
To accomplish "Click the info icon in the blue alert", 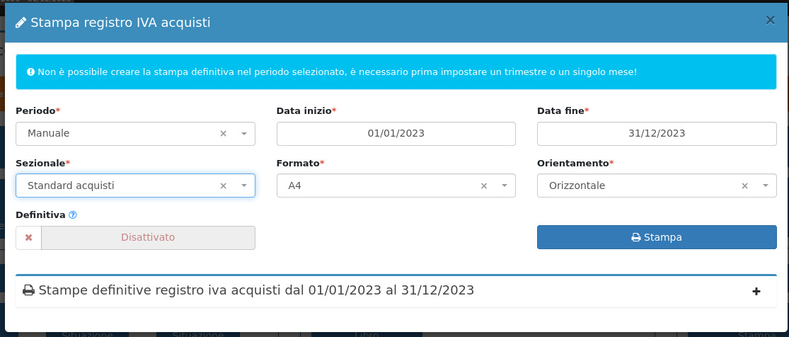I will [x=30, y=72].
